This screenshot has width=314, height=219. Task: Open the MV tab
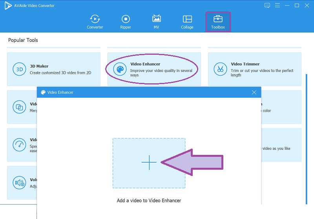pos(156,22)
